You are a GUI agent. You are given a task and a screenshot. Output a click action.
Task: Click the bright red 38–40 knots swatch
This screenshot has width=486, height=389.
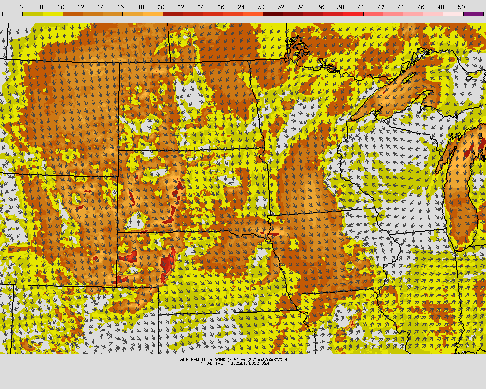353,14
